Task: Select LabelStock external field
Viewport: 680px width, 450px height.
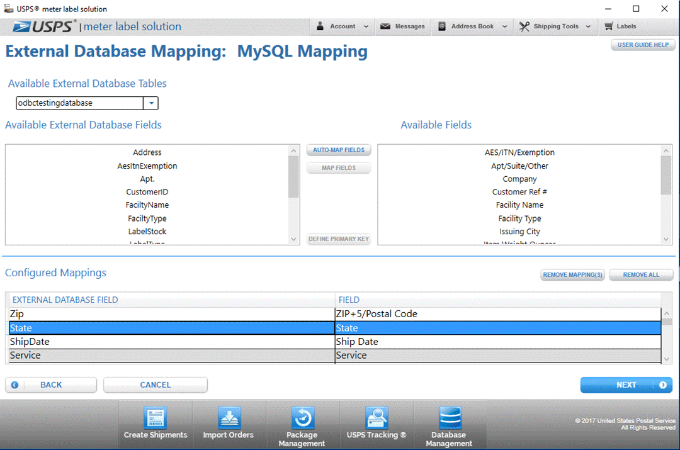Action: click(147, 232)
